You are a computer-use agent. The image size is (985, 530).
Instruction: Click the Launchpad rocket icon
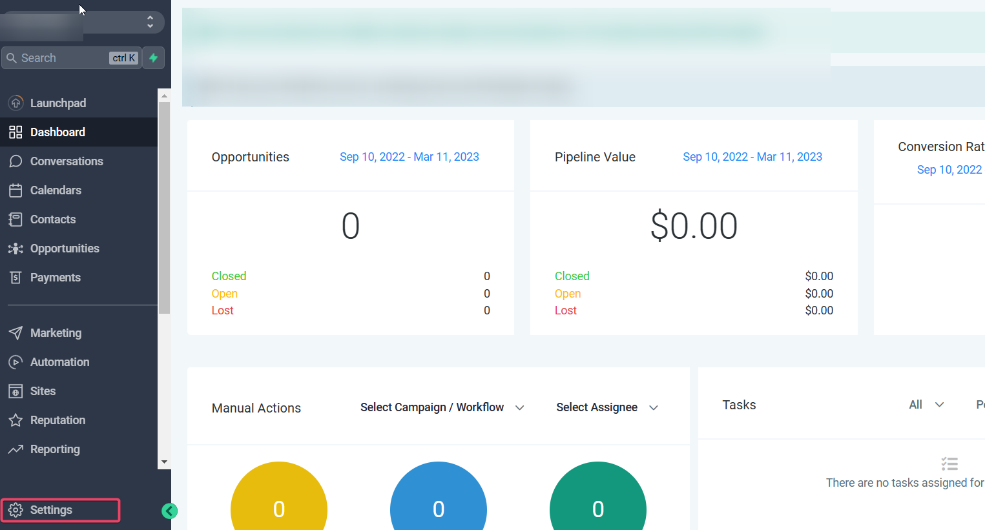(16, 103)
